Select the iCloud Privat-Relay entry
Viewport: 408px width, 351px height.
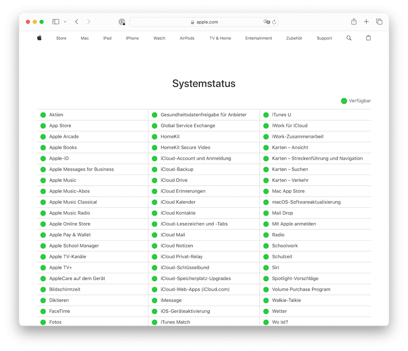point(204,257)
